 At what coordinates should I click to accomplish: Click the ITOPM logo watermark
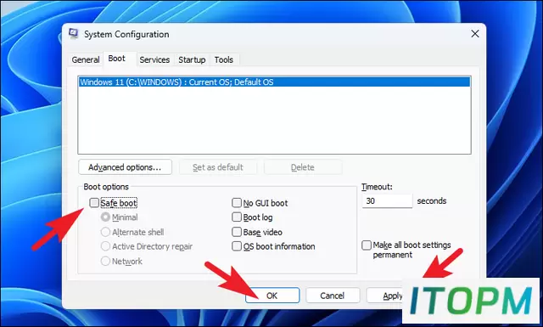coord(471,301)
